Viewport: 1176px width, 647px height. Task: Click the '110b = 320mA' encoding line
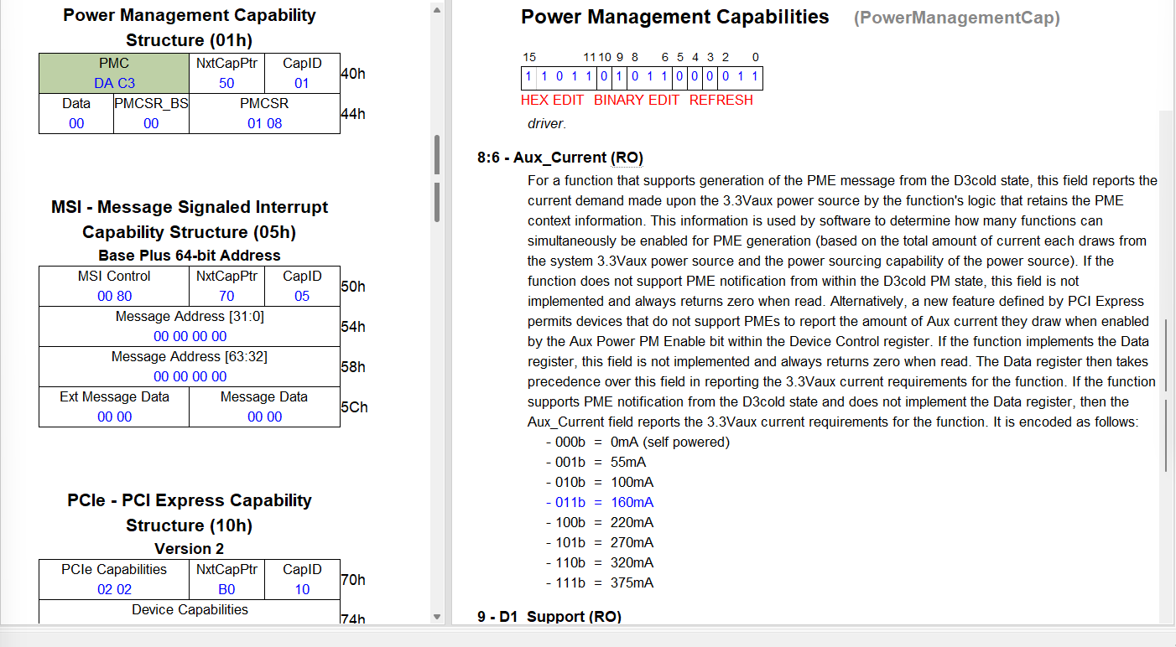pos(600,562)
